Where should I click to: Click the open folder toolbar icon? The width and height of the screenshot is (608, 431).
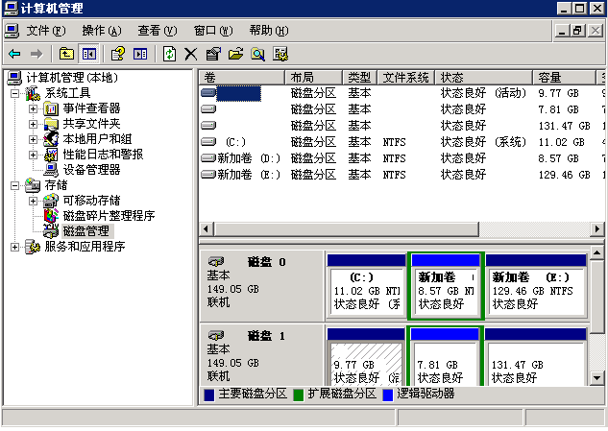235,54
